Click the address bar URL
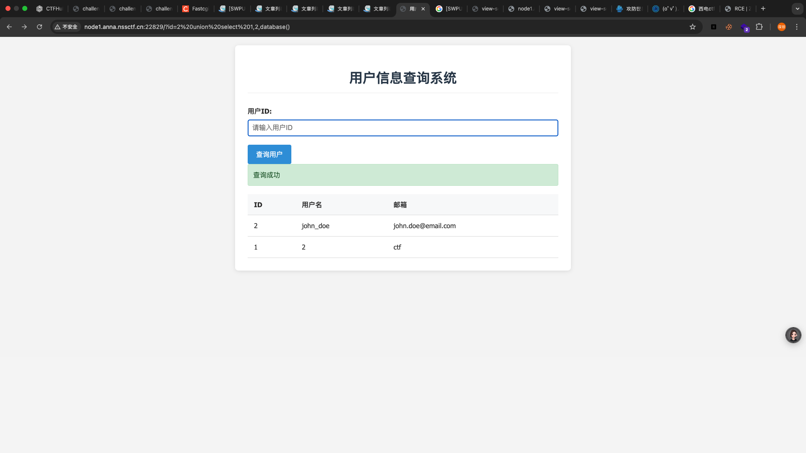The width and height of the screenshot is (806, 453). click(x=187, y=27)
